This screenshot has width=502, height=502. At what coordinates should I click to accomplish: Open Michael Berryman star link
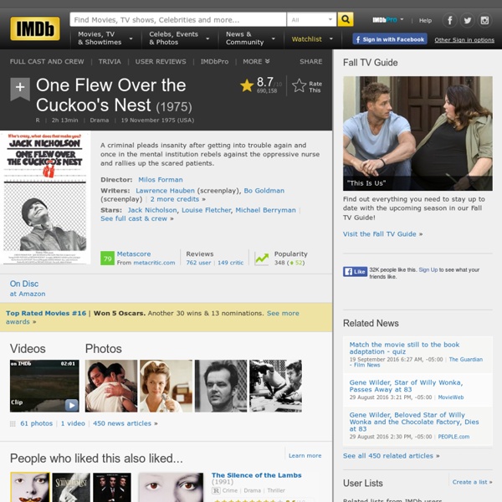[x=266, y=210]
